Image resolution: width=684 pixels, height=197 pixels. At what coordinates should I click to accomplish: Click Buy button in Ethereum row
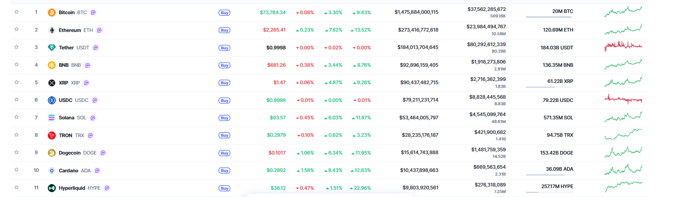[225, 30]
